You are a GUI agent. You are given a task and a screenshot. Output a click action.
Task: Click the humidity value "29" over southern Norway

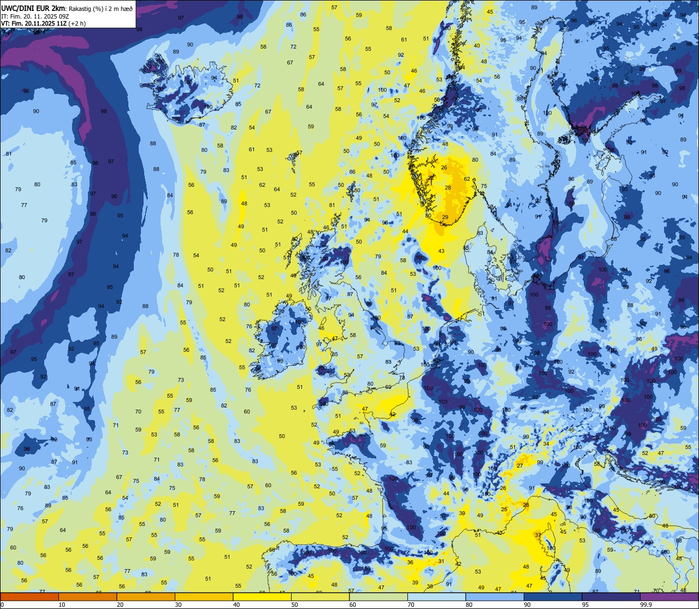(445, 217)
